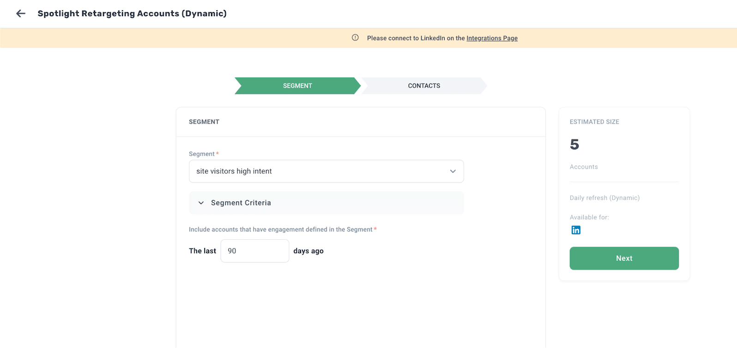Screen dimensions: 737x348
Task: Switch to the CONTACTS step tab
Action: 424,86
